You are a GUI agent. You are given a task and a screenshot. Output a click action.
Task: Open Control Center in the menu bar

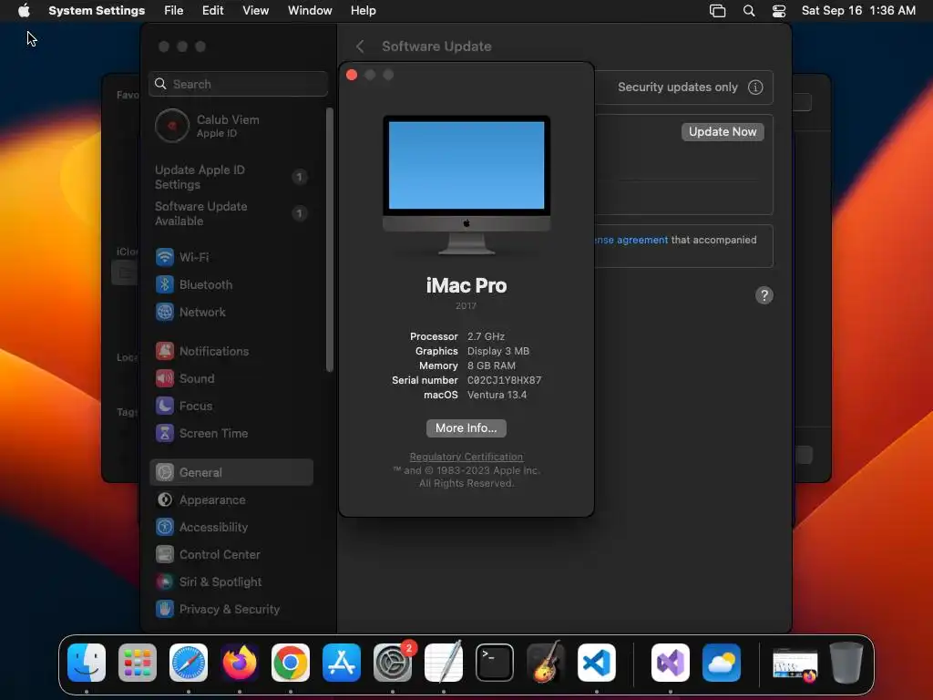point(779,11)
